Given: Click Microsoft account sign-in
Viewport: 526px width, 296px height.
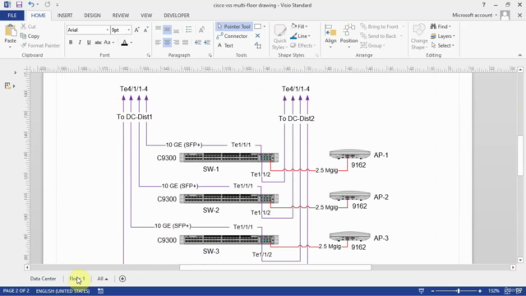Looking at the screenshot, I should (x=474, y=15).
